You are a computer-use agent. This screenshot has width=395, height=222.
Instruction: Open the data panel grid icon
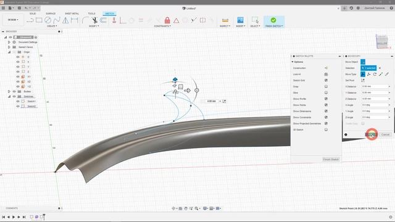(3, 8)
